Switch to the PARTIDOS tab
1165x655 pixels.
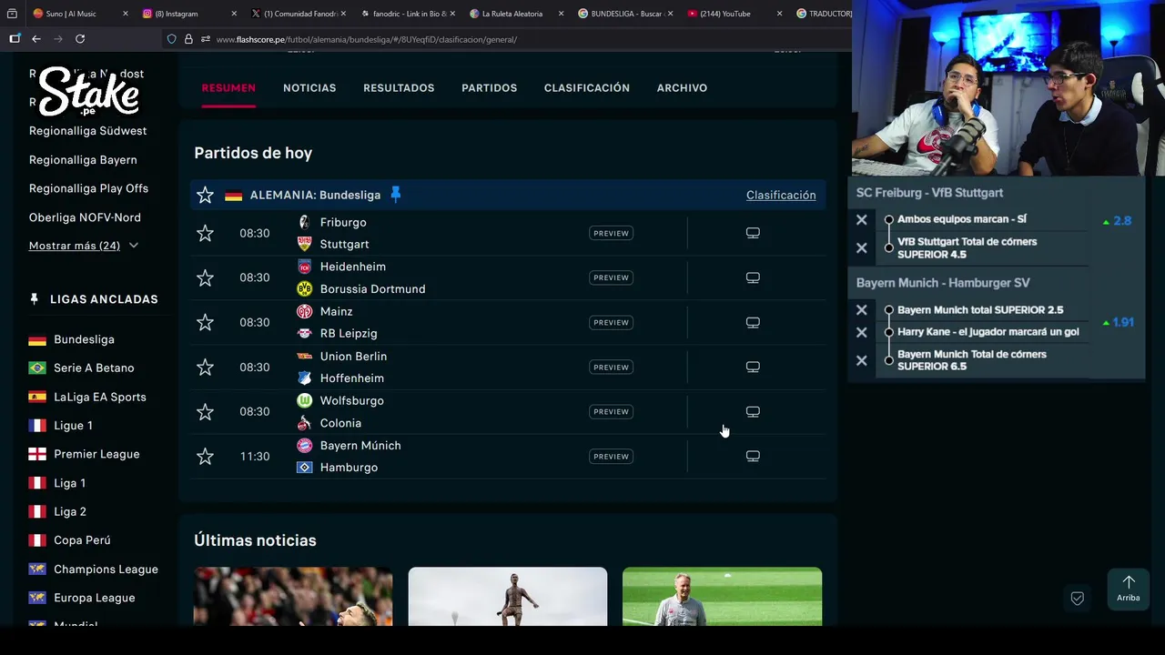pyautogui.click(x=489, y=88)
